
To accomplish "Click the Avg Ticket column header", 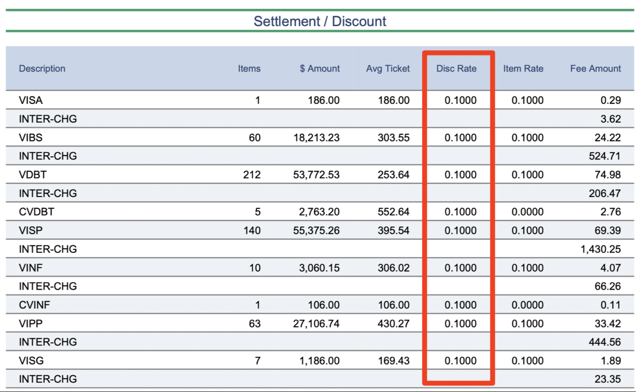I will click(x=388, y=69).
